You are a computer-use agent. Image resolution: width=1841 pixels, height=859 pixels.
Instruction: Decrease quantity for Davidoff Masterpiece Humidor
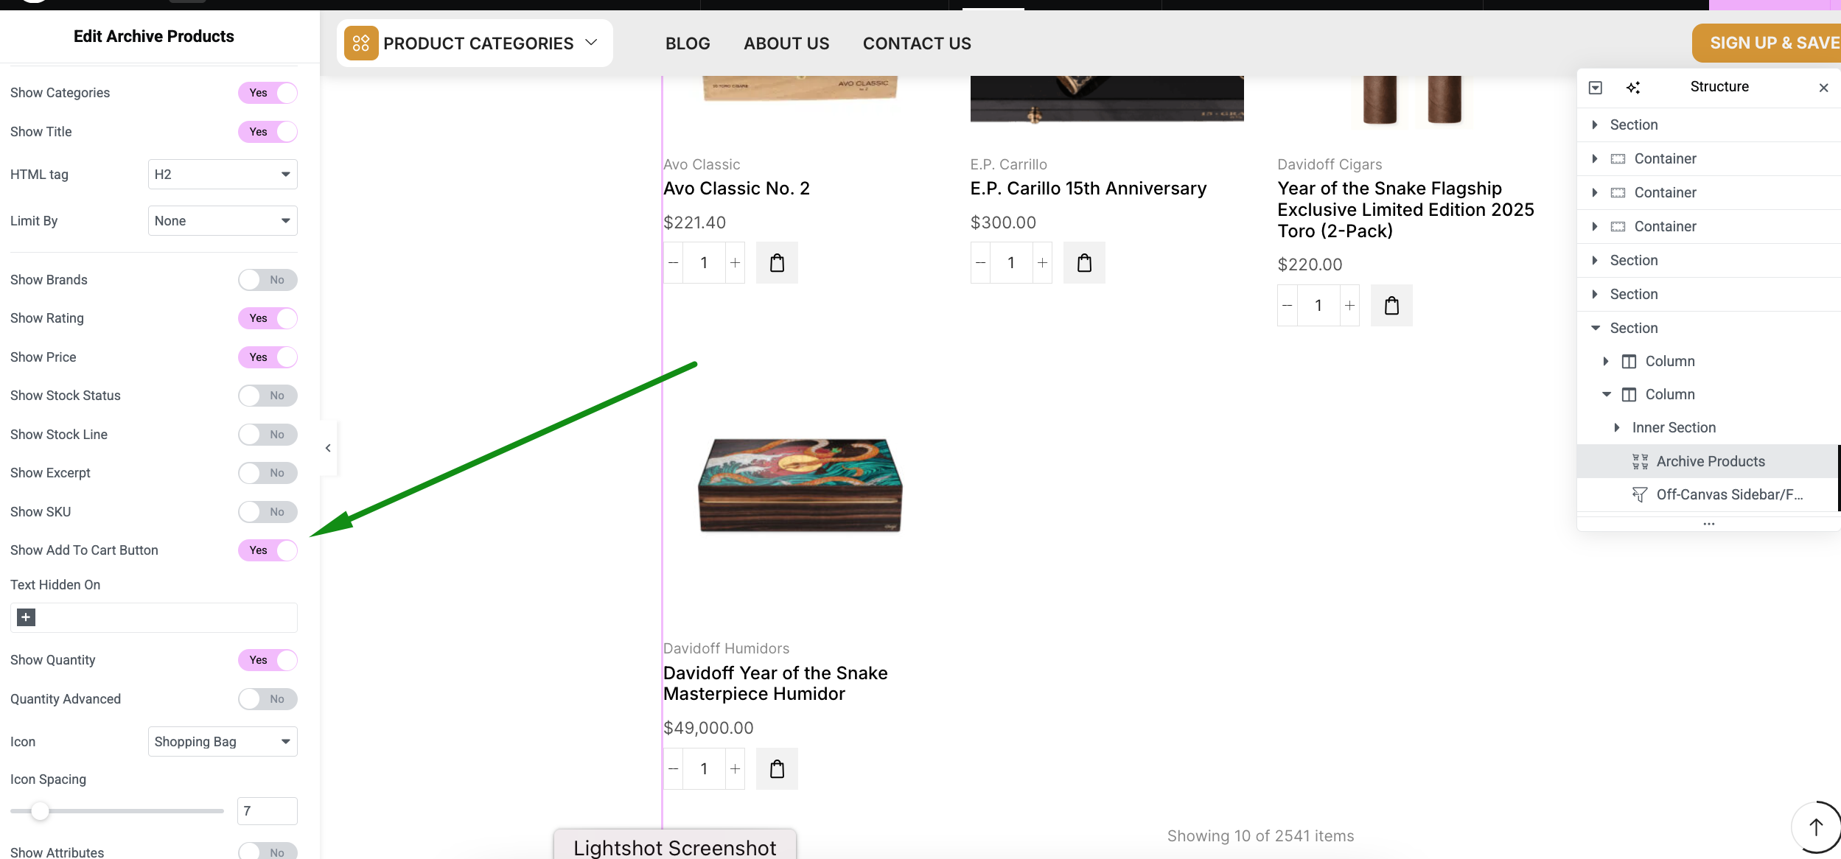tap(673, 769)
